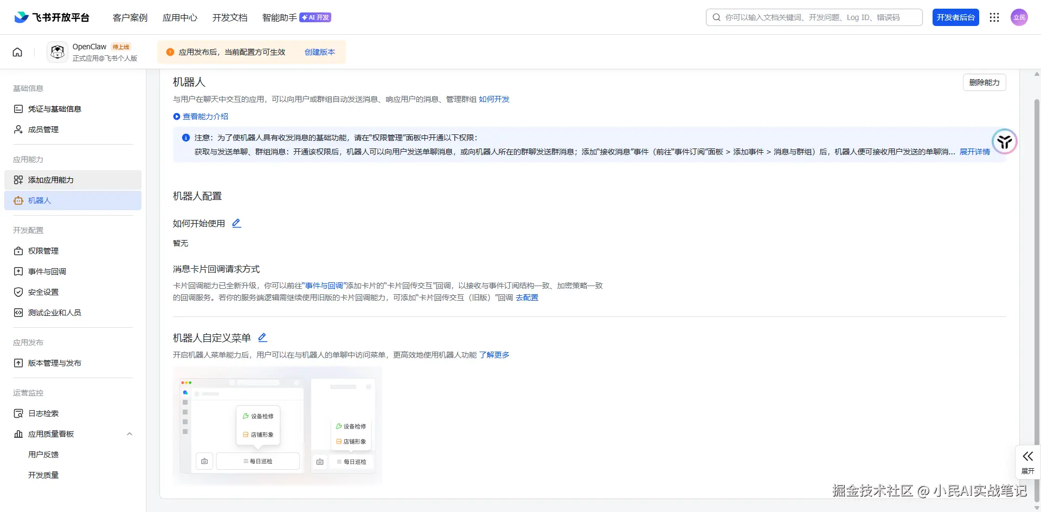
Task: Expand notice details via 展开详情
Action: coord(975,152)
